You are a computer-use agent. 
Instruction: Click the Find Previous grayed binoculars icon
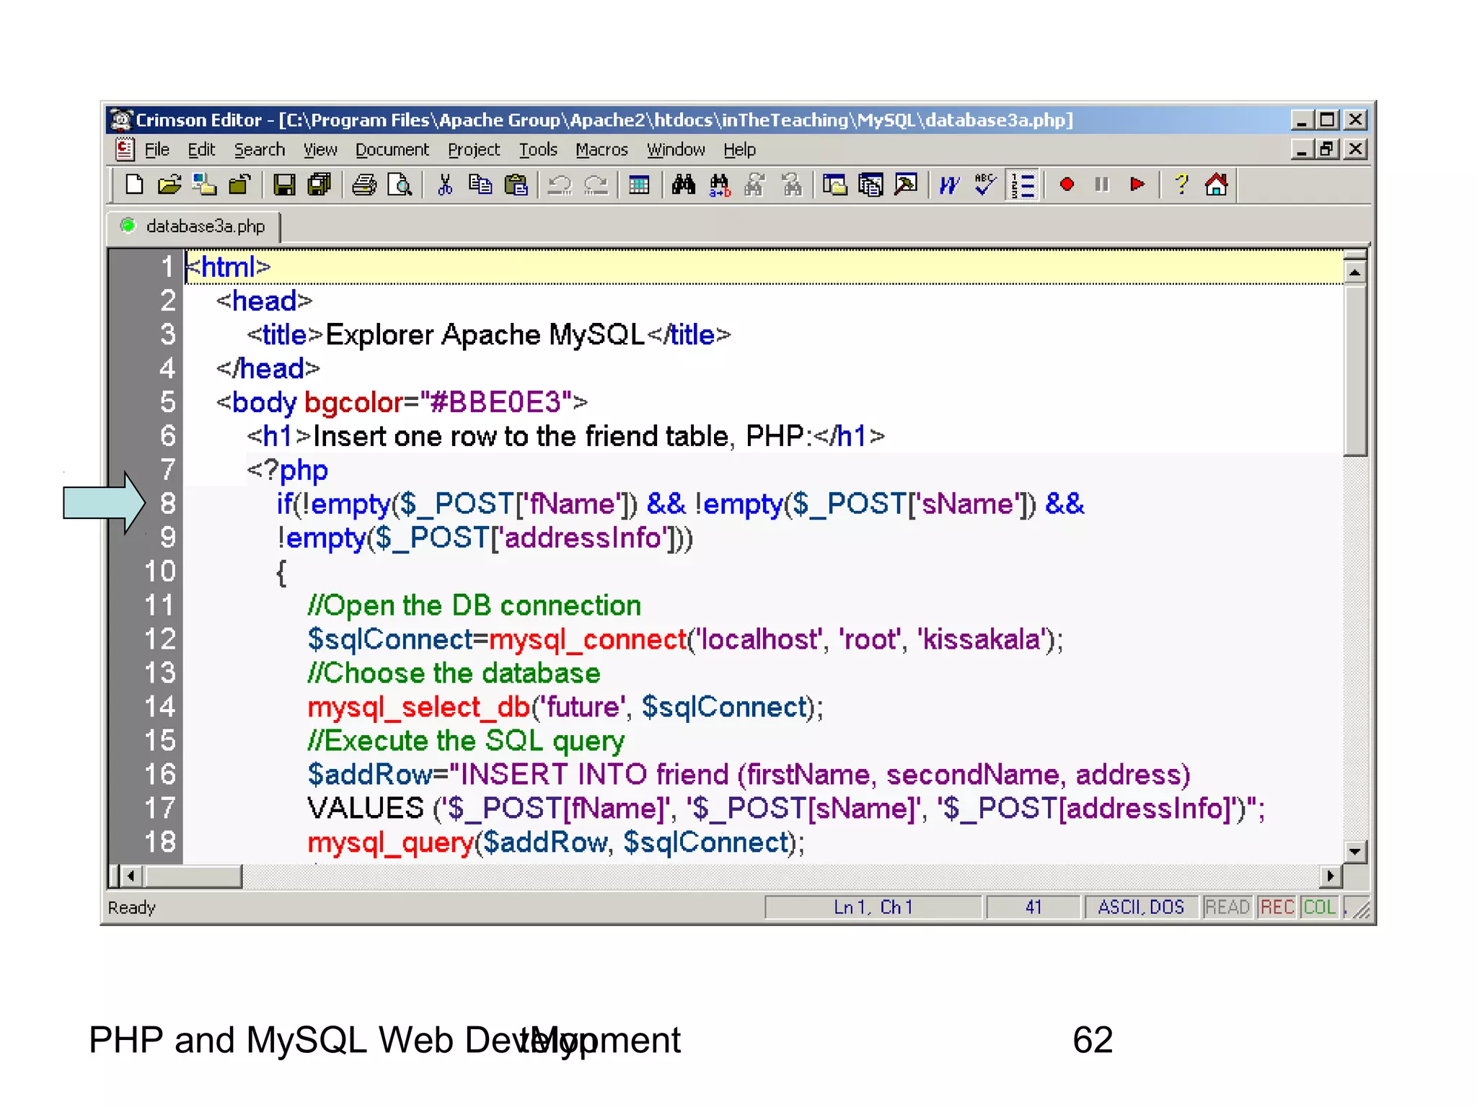pos(791,185)
